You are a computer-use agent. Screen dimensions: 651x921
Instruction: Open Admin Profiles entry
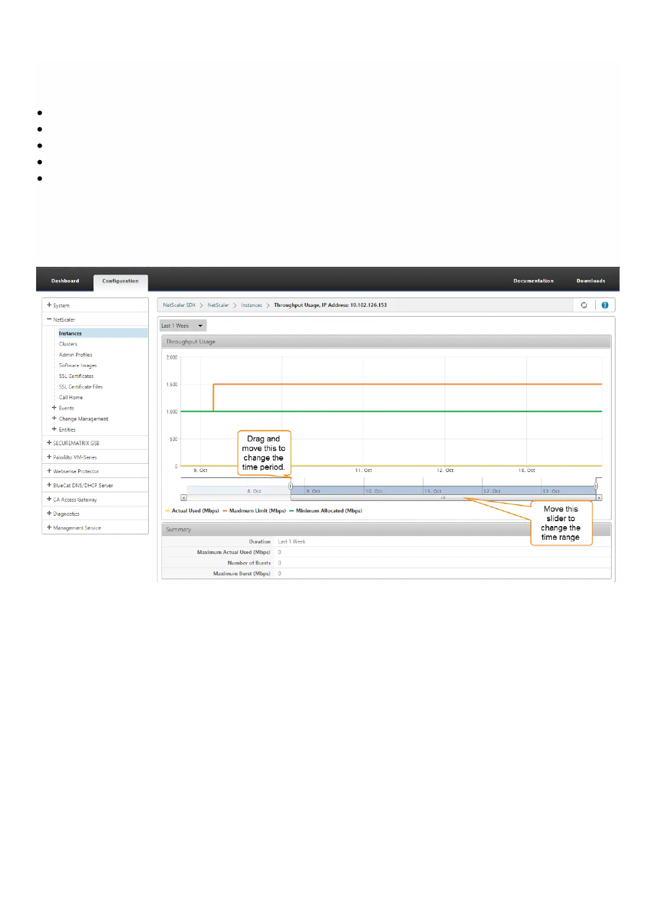pyautogui.click(x=75, y=355)
